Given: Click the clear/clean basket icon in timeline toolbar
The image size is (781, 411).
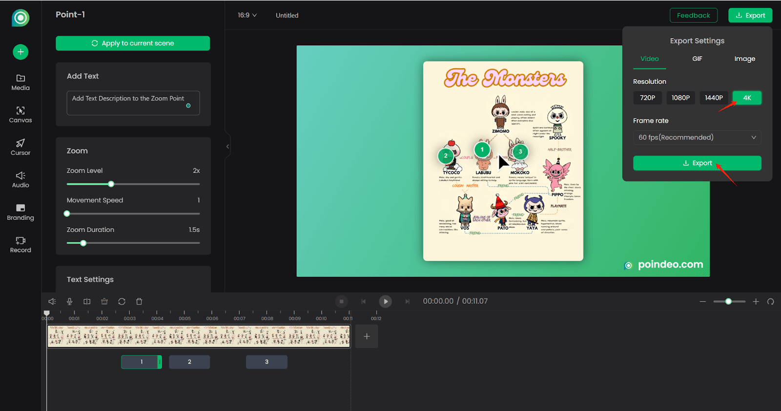Looking at the screenshot, I should pyautogui.click(x=104, y=301).
